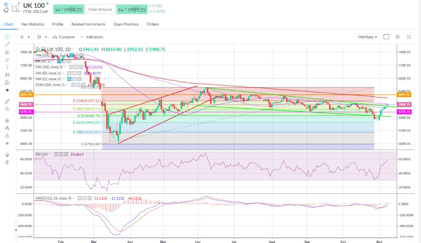The height and width of the screenshot is (243, 421).
Task: Remove MA (21, close, 0) indicator
Action: (x=79, y=79)
